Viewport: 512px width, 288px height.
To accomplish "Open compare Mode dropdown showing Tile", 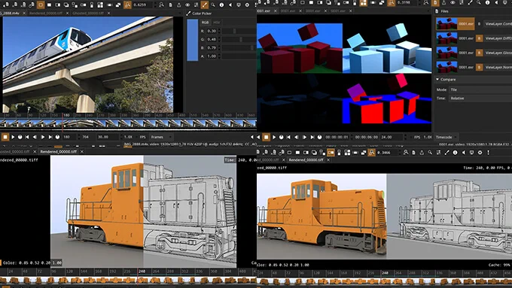I will [480, 89].
